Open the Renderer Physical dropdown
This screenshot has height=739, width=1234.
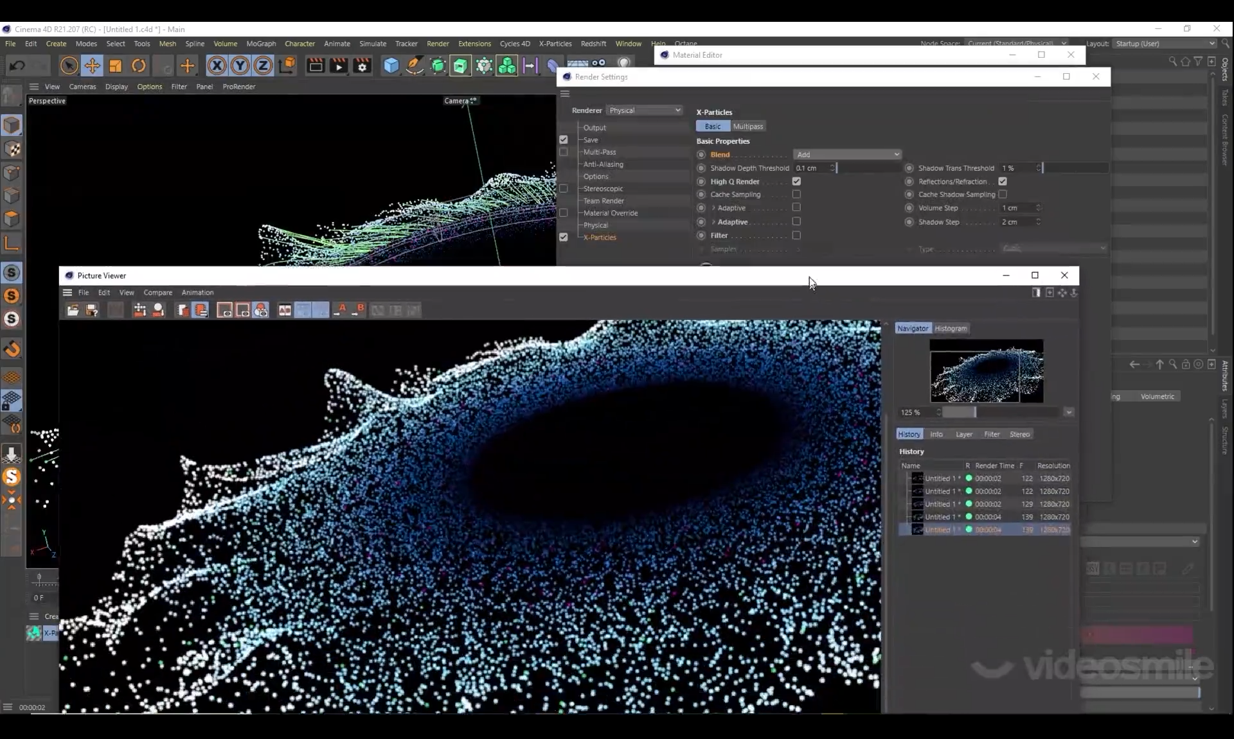point(644,110)
